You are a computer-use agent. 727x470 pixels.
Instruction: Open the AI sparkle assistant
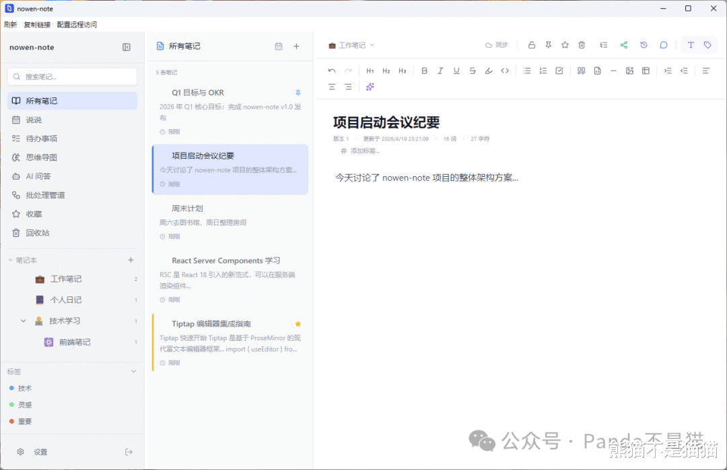370,87
